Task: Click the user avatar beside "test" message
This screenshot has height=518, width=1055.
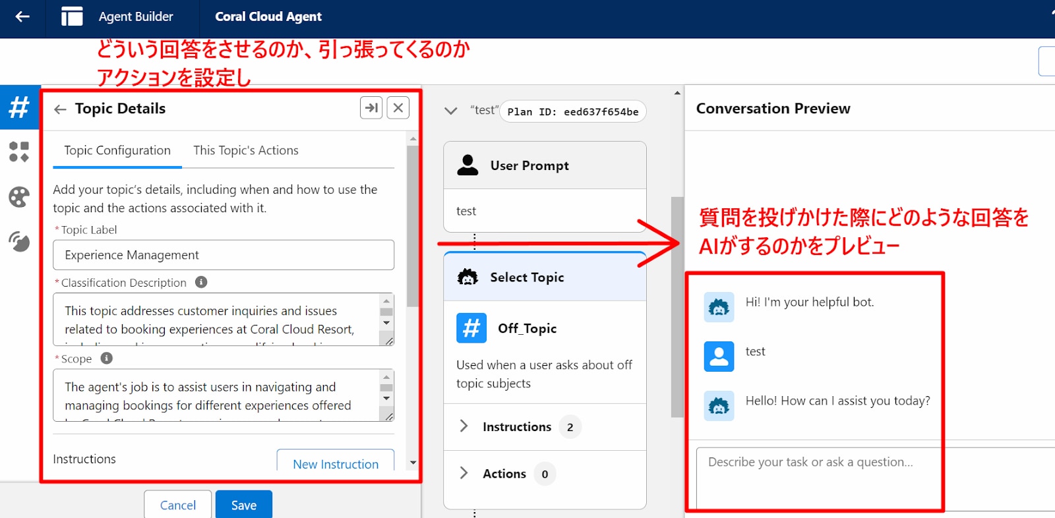Action: click(719, 357)
